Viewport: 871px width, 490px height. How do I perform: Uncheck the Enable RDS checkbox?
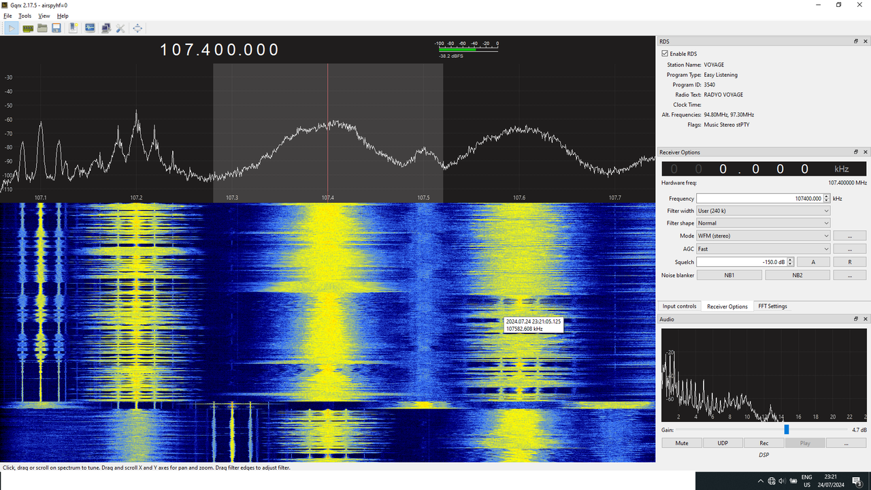click(x=665, y=54)
